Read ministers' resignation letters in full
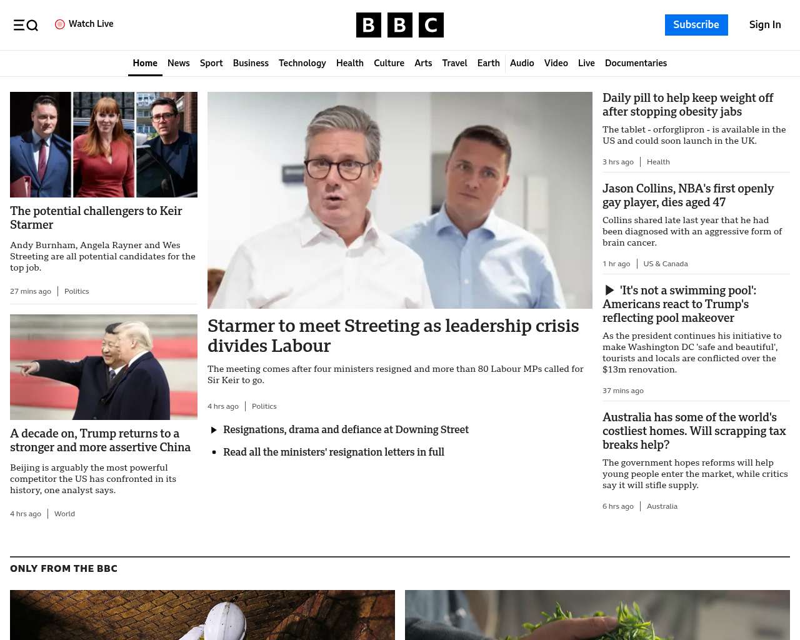Image resolution: width=800 pixels, height=640 pixels. pyautogui.click(x=334, y=452)
